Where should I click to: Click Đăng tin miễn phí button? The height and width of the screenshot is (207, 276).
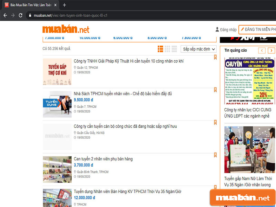click(257, 30)
